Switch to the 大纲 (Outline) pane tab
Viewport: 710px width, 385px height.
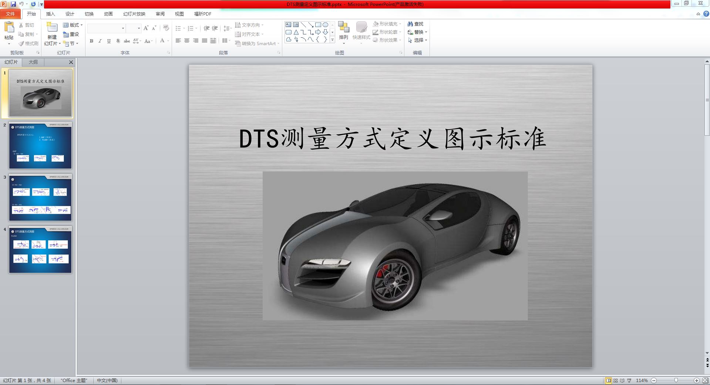coord(33,62)
